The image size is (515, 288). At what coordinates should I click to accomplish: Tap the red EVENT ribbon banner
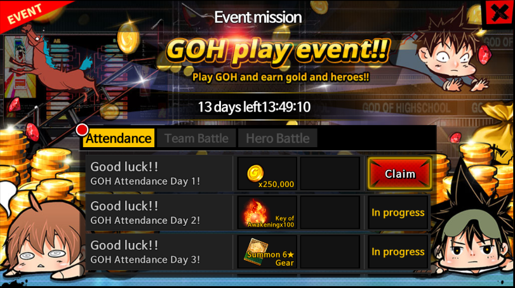coord(26,13)
